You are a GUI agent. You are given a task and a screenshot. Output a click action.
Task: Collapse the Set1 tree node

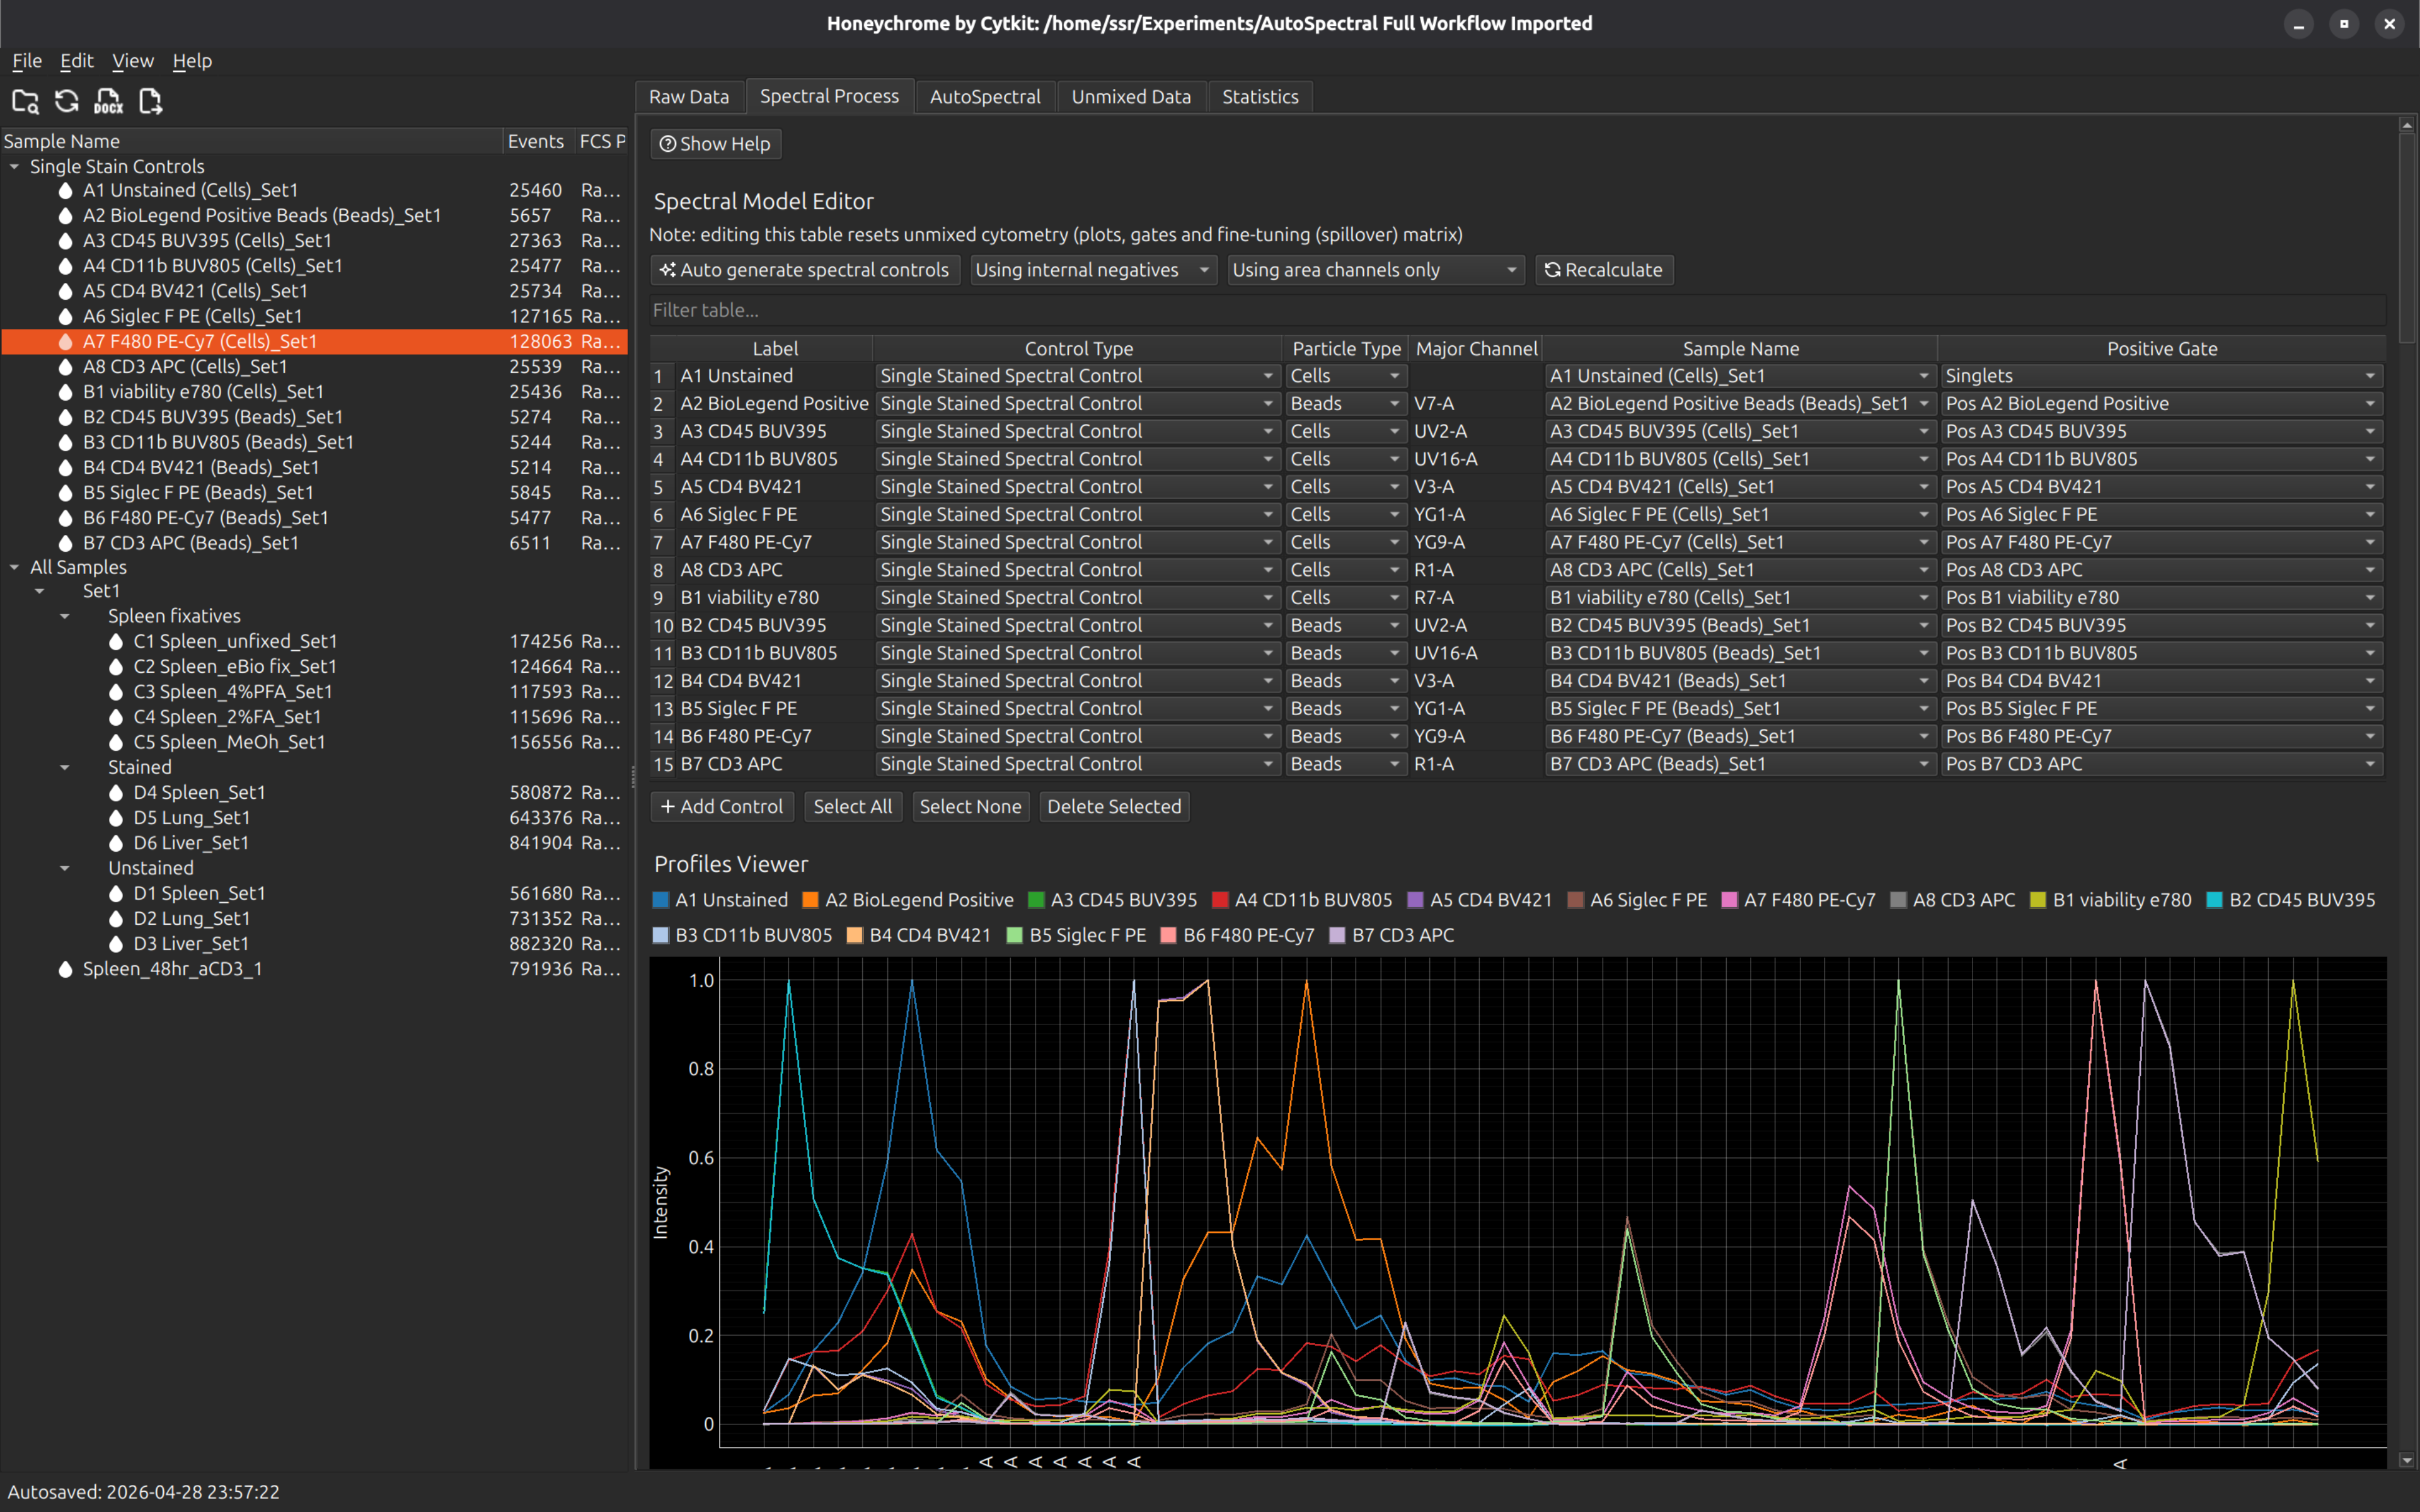pos(40,591)
